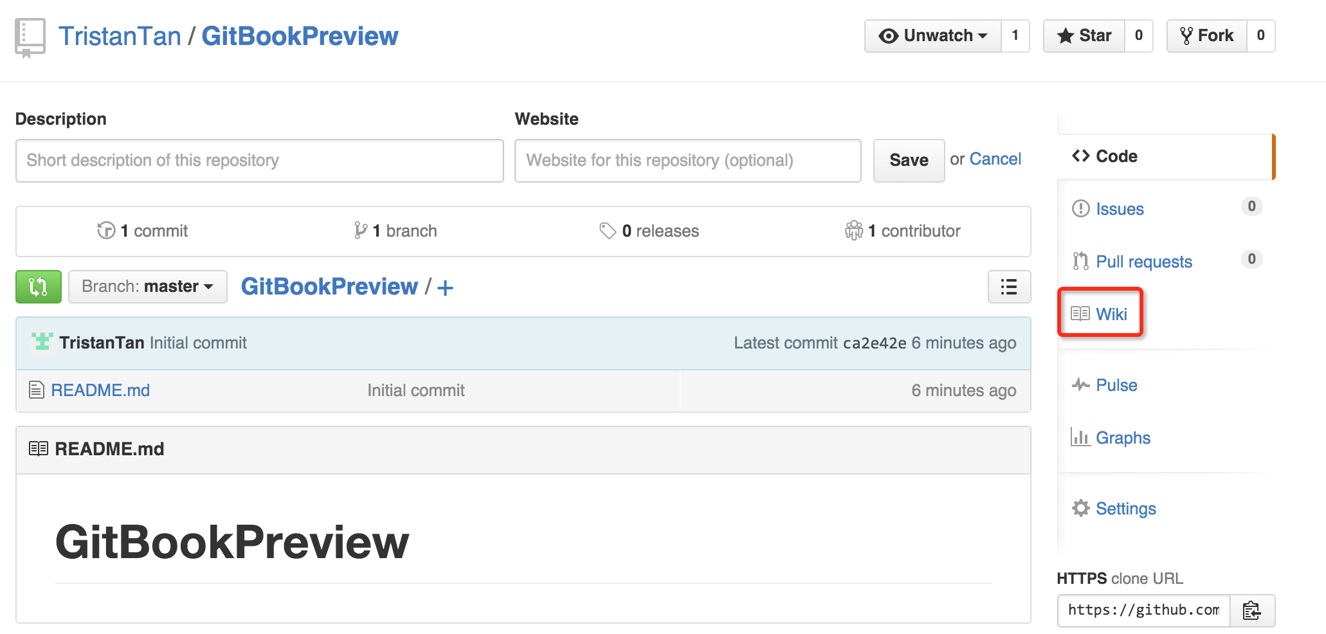The height and width of the screenshot is (634, 1326).
Task: Fork the repository
Action: [1207, 36]
